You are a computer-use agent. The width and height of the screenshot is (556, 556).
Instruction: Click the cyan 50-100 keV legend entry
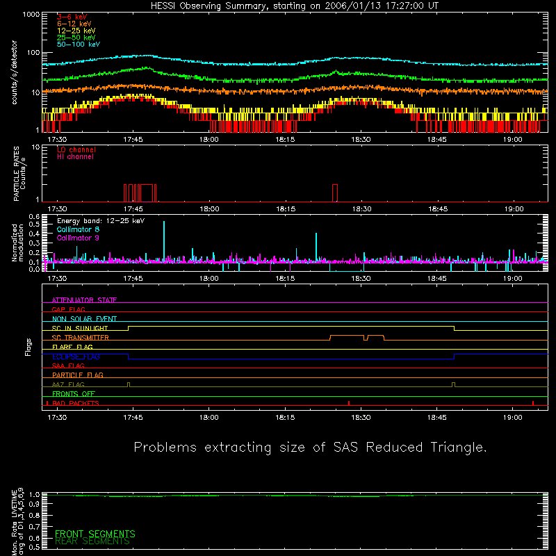(x=79, y=44)
